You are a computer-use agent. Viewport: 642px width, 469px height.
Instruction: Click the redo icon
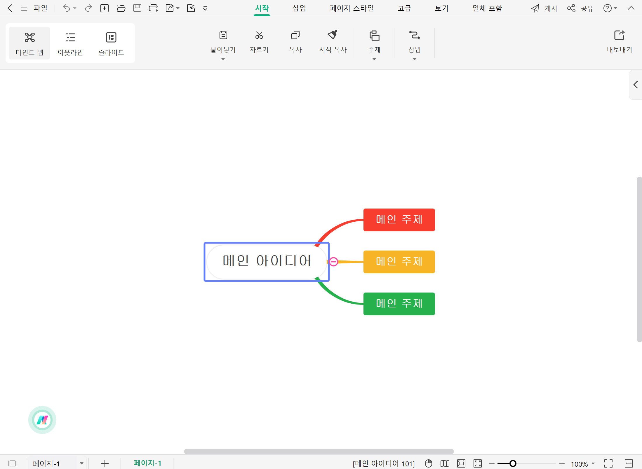(x=88, y=8)
